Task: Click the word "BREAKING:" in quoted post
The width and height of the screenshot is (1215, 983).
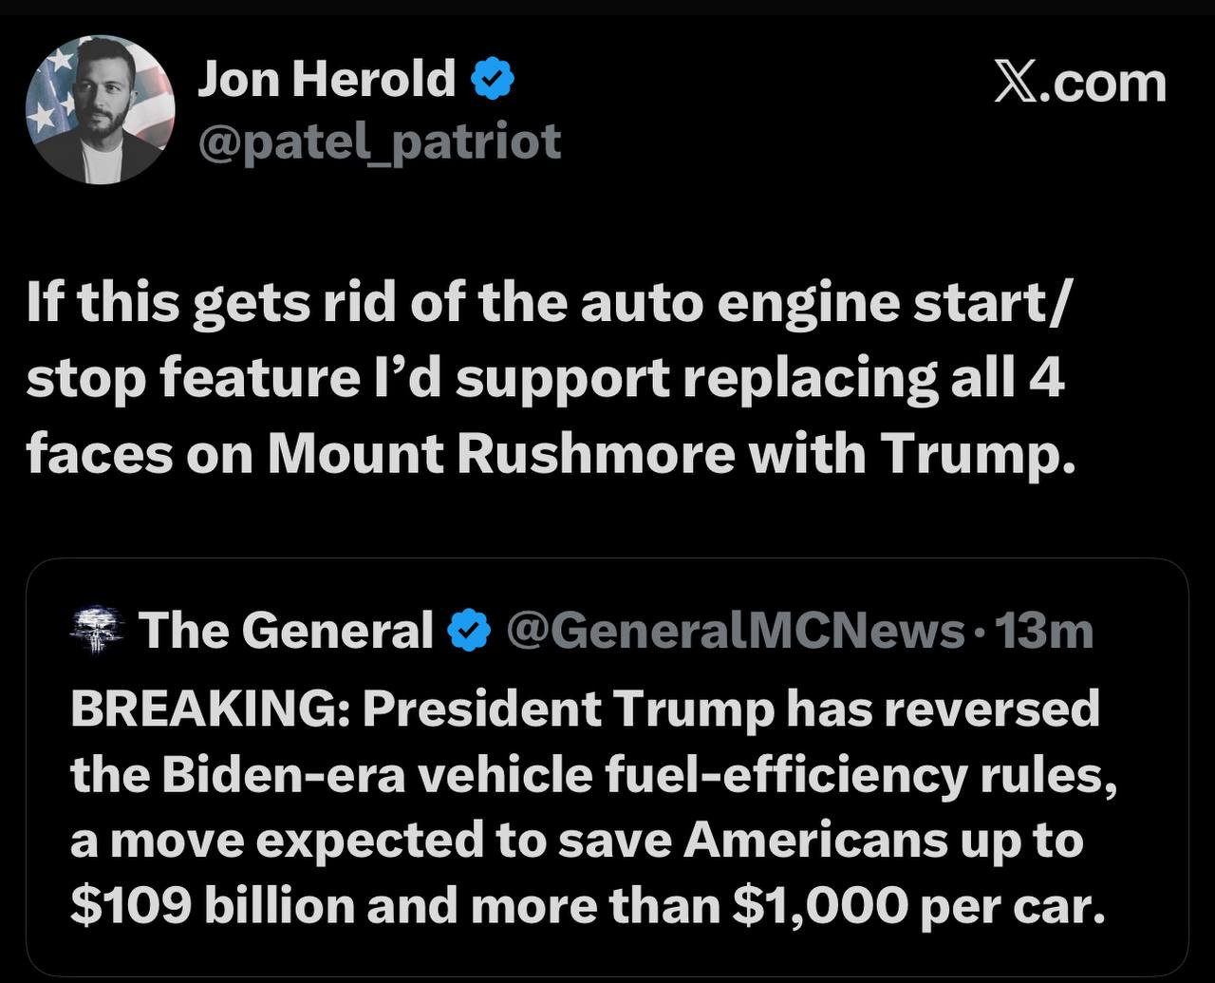Action: pyautogui.click(x=209, y=709)
